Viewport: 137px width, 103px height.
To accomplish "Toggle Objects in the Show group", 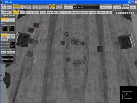I will (17, 6).
